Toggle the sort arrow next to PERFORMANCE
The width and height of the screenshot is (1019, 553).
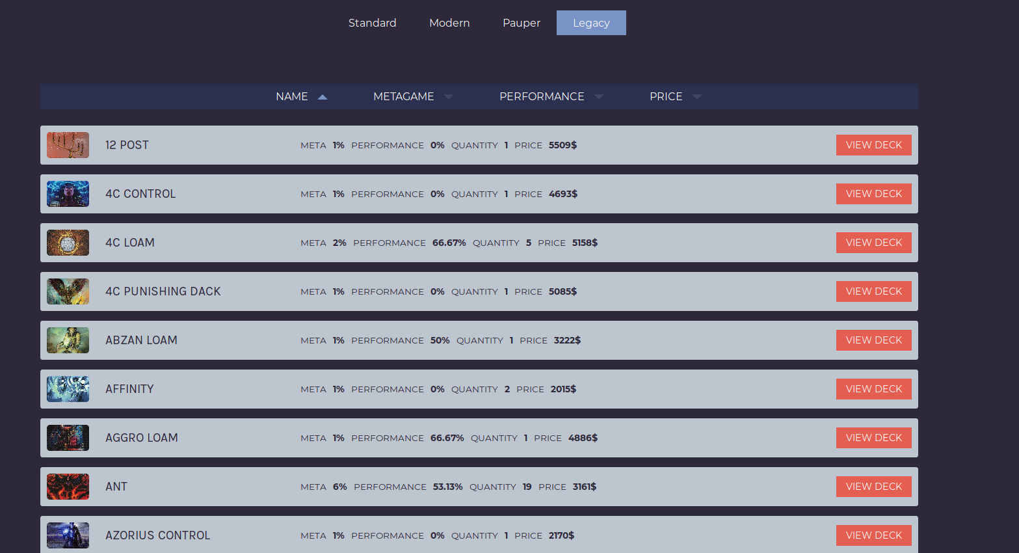(599, 97)
